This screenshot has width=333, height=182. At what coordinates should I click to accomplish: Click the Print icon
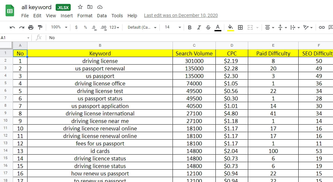(31, 27)
